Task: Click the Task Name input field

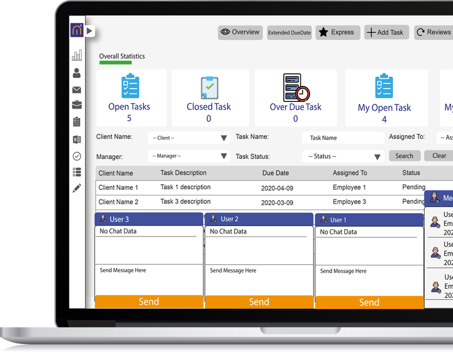Action: 343,138
